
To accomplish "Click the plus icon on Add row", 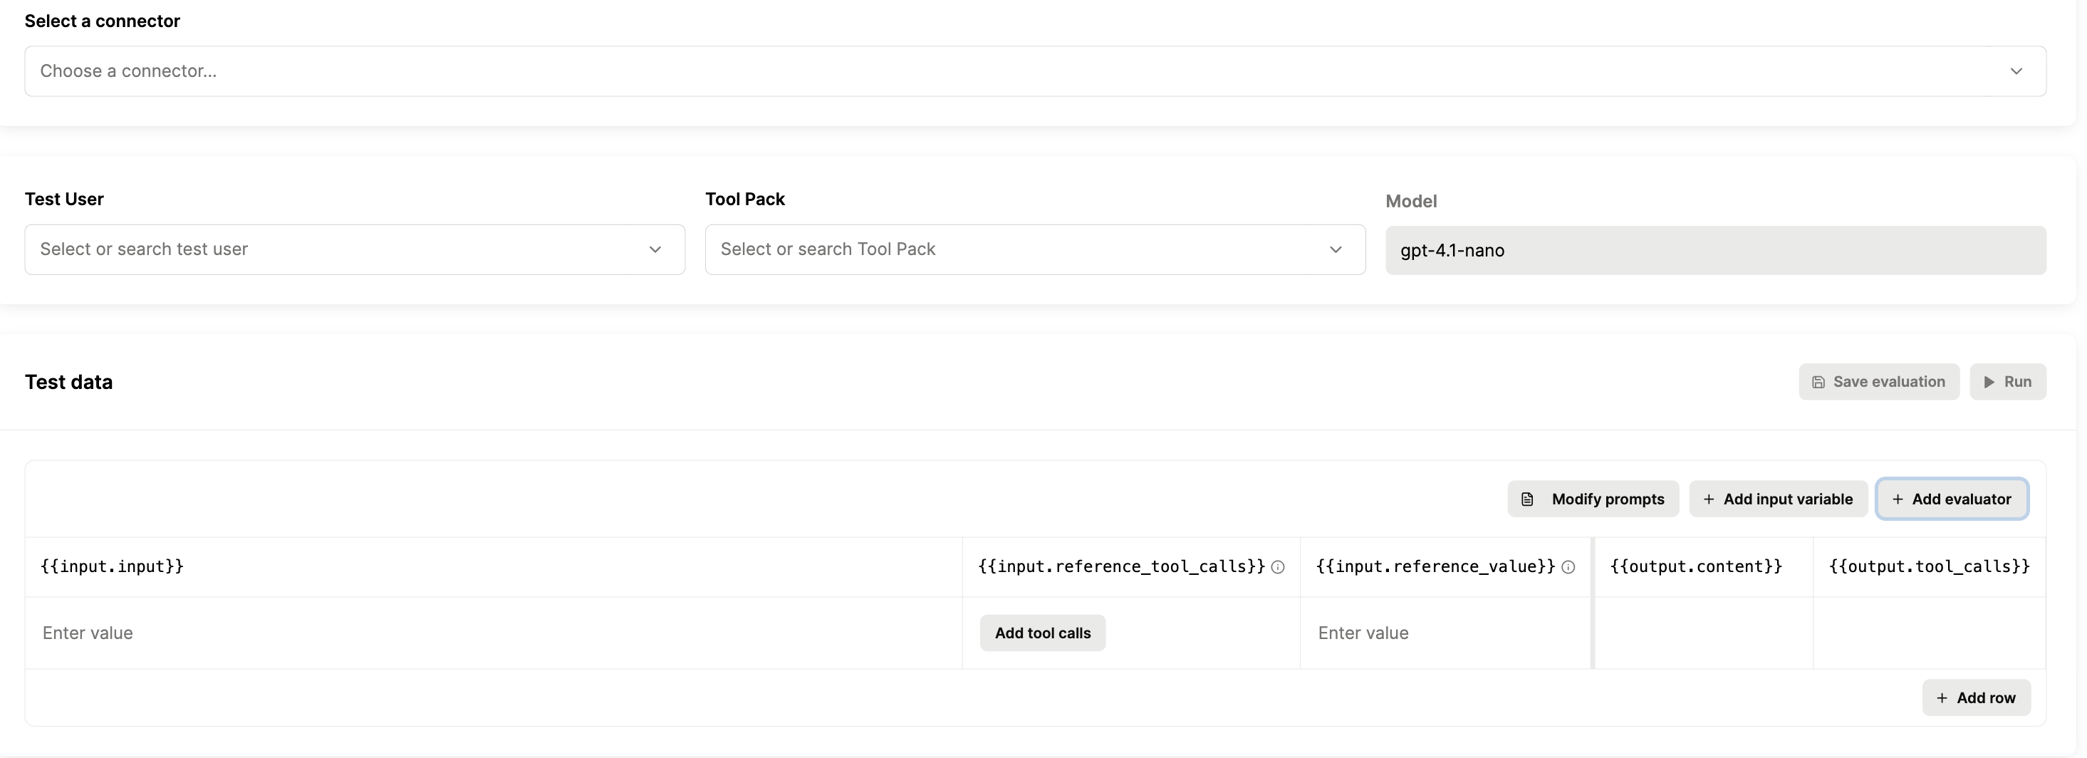I will point(1942,697).
